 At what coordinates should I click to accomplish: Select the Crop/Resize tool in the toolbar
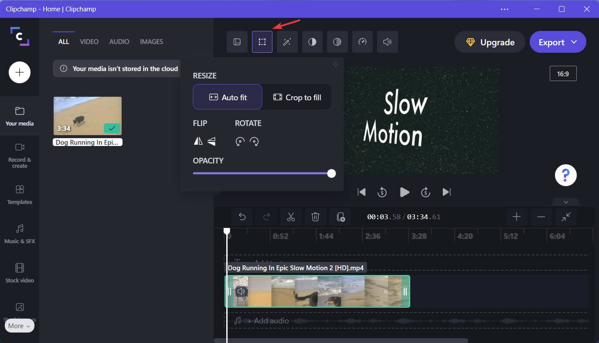pos(262,42)
